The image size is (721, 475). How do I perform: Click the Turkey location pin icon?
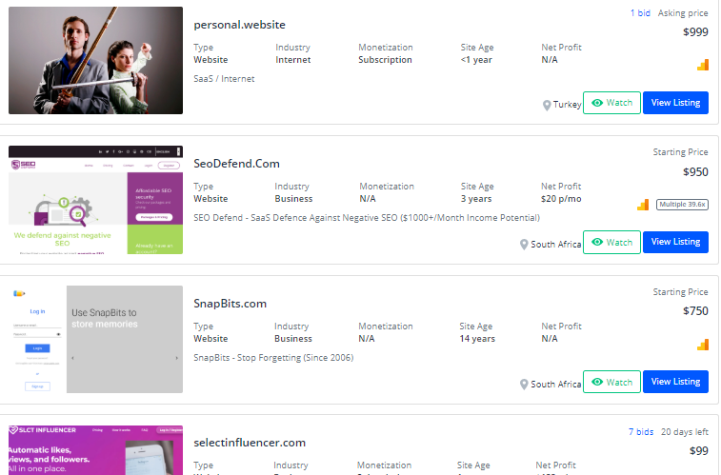tap(547, 106)
